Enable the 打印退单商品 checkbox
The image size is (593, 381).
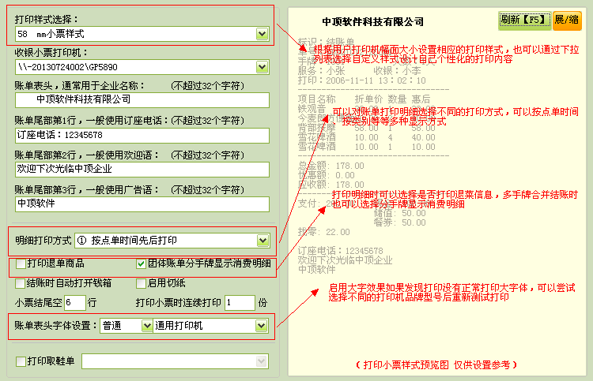[x=21, y=263]
